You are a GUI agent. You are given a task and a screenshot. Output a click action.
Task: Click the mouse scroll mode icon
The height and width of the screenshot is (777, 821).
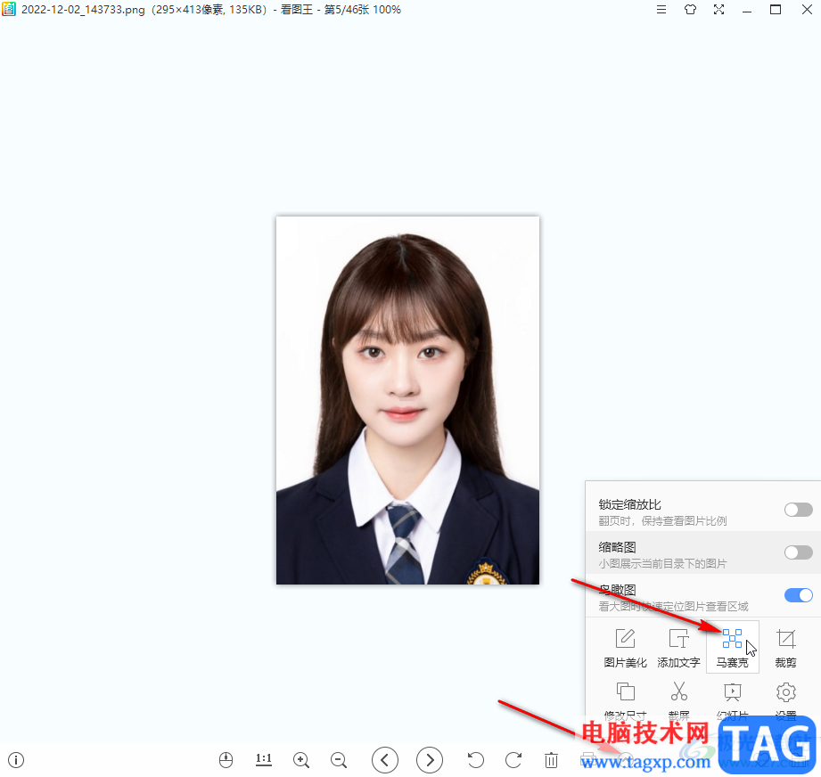pyautogui.click(x=226, y=760)
